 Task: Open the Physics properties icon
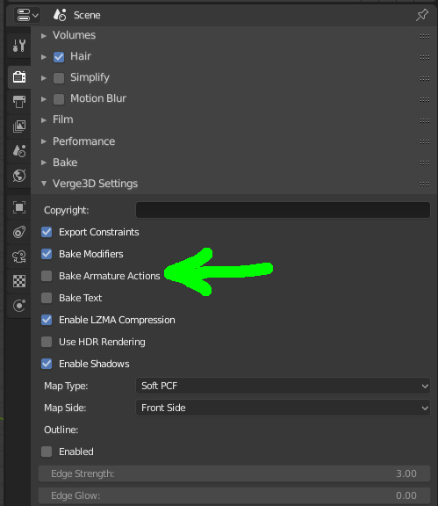[19, 306]
